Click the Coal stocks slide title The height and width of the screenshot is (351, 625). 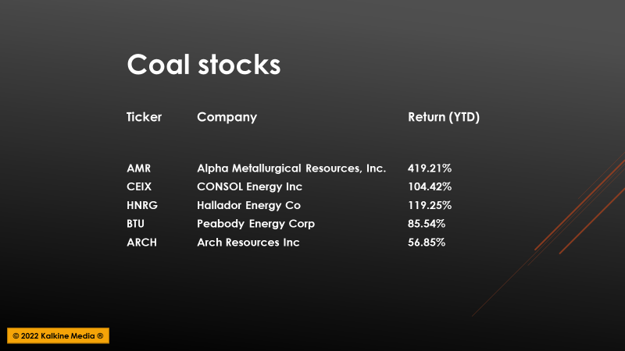coord(204,64)
